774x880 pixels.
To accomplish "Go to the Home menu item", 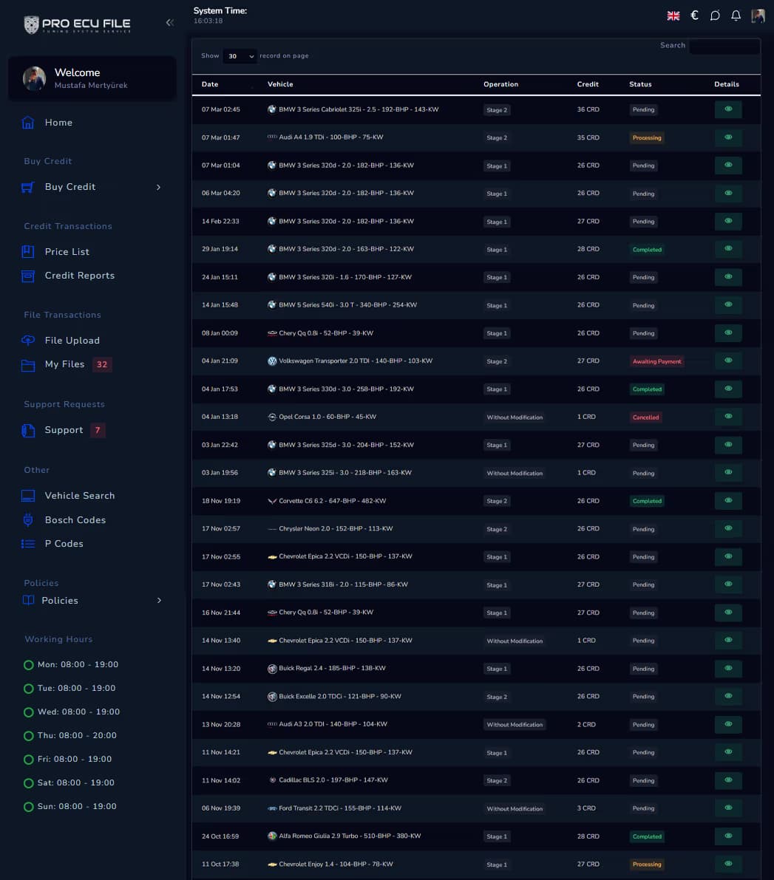I will tap(58, 122).
